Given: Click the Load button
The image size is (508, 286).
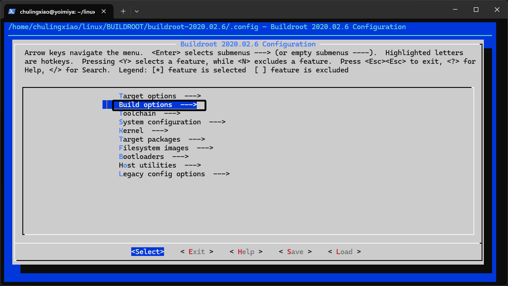Looking at the screenshot, I should [x=344, y=252].
